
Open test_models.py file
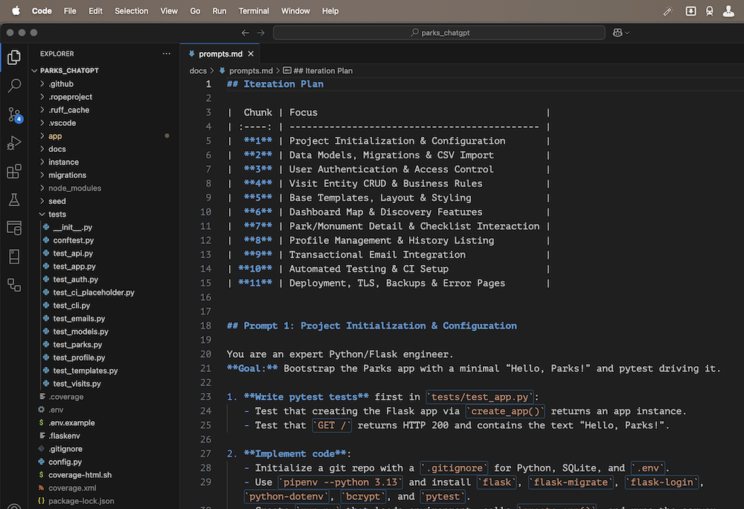click(x=80, y=332)
